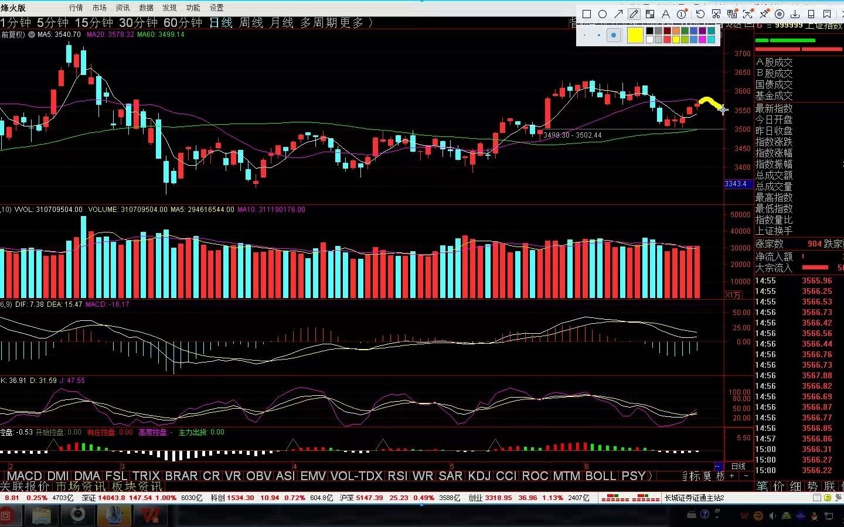Viewport: 844px width, 527px height.
Task: Select the ellipse drawing tool
Action: point(603,14)
